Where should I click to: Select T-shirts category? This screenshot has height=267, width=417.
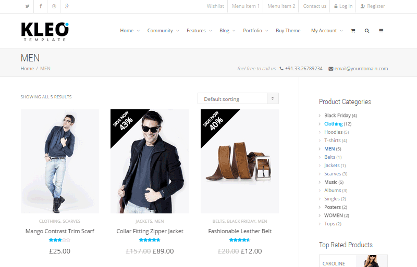[x=332, y=141]
